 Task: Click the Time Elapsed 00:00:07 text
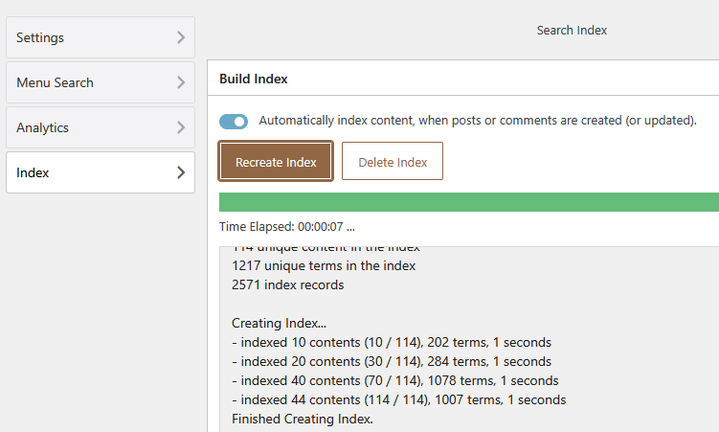[x=287, y=227]
